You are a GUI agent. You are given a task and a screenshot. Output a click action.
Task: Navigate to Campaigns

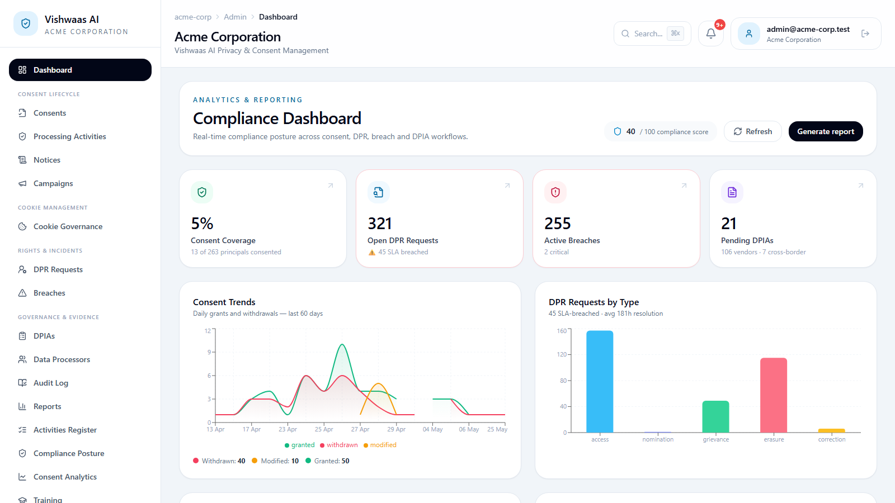80,183
